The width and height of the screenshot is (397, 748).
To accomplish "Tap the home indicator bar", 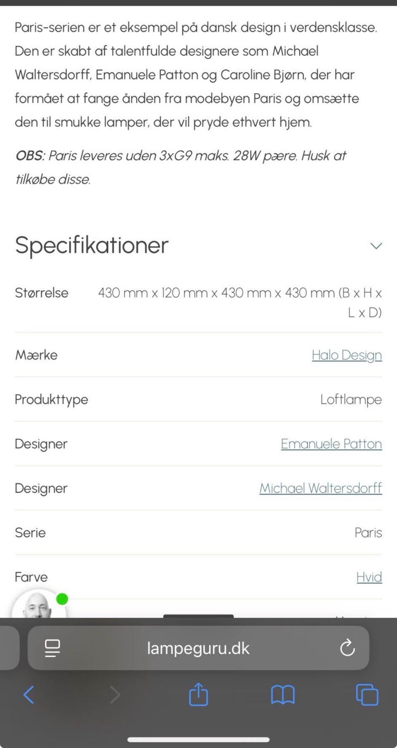I will click(x=198, y=739).
